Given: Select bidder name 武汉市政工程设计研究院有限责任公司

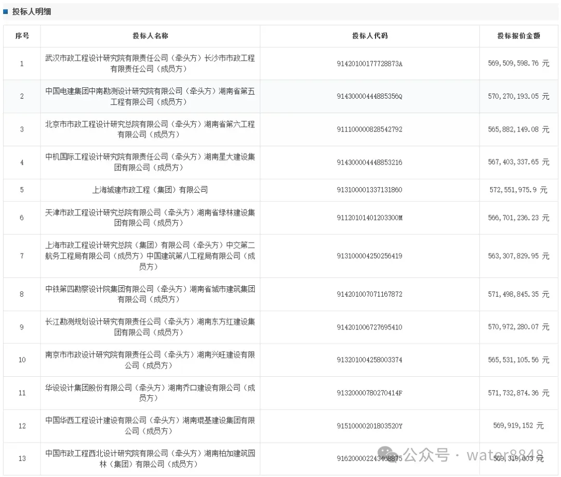Looking at the screenshot, I should [106, 58].
